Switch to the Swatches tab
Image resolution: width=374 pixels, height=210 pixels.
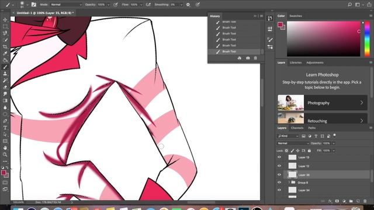(296, 16)
